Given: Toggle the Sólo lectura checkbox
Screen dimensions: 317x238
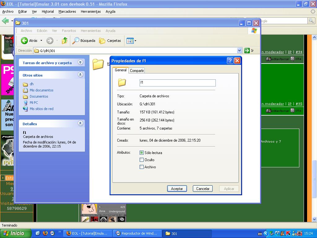Looking at the screenshot, I should pos(142,153).
